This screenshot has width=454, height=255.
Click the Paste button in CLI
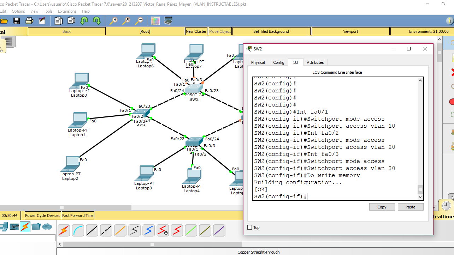(x=411, y=207)
